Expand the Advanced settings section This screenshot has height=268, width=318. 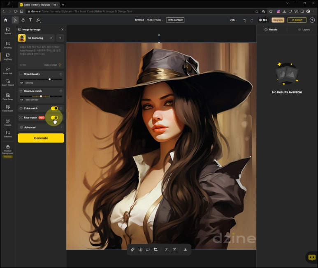(41, 127)
